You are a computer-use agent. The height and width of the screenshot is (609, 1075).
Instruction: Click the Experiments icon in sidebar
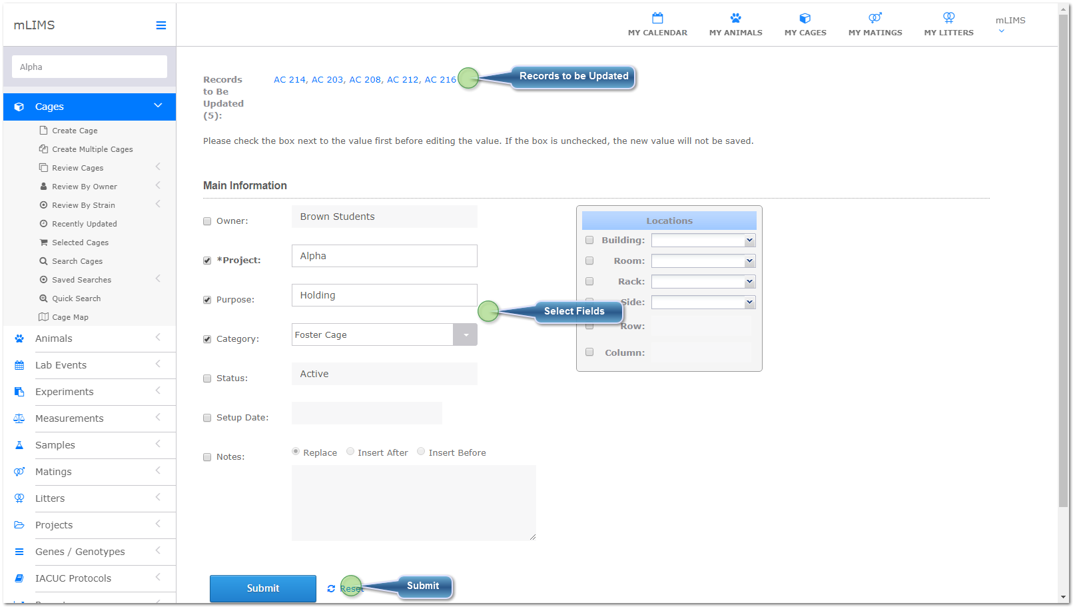[19, 392]
